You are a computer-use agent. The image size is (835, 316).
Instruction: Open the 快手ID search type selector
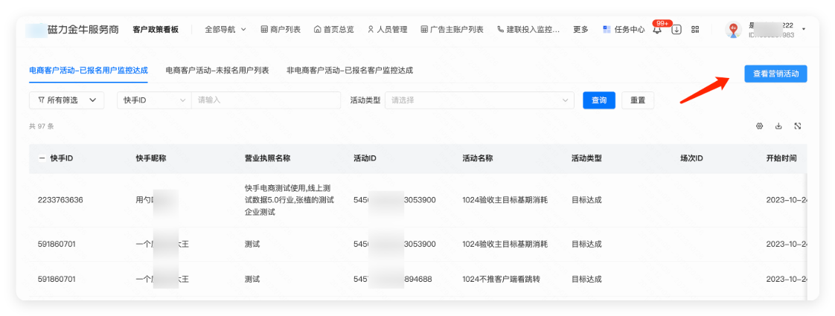coord(155,100)
